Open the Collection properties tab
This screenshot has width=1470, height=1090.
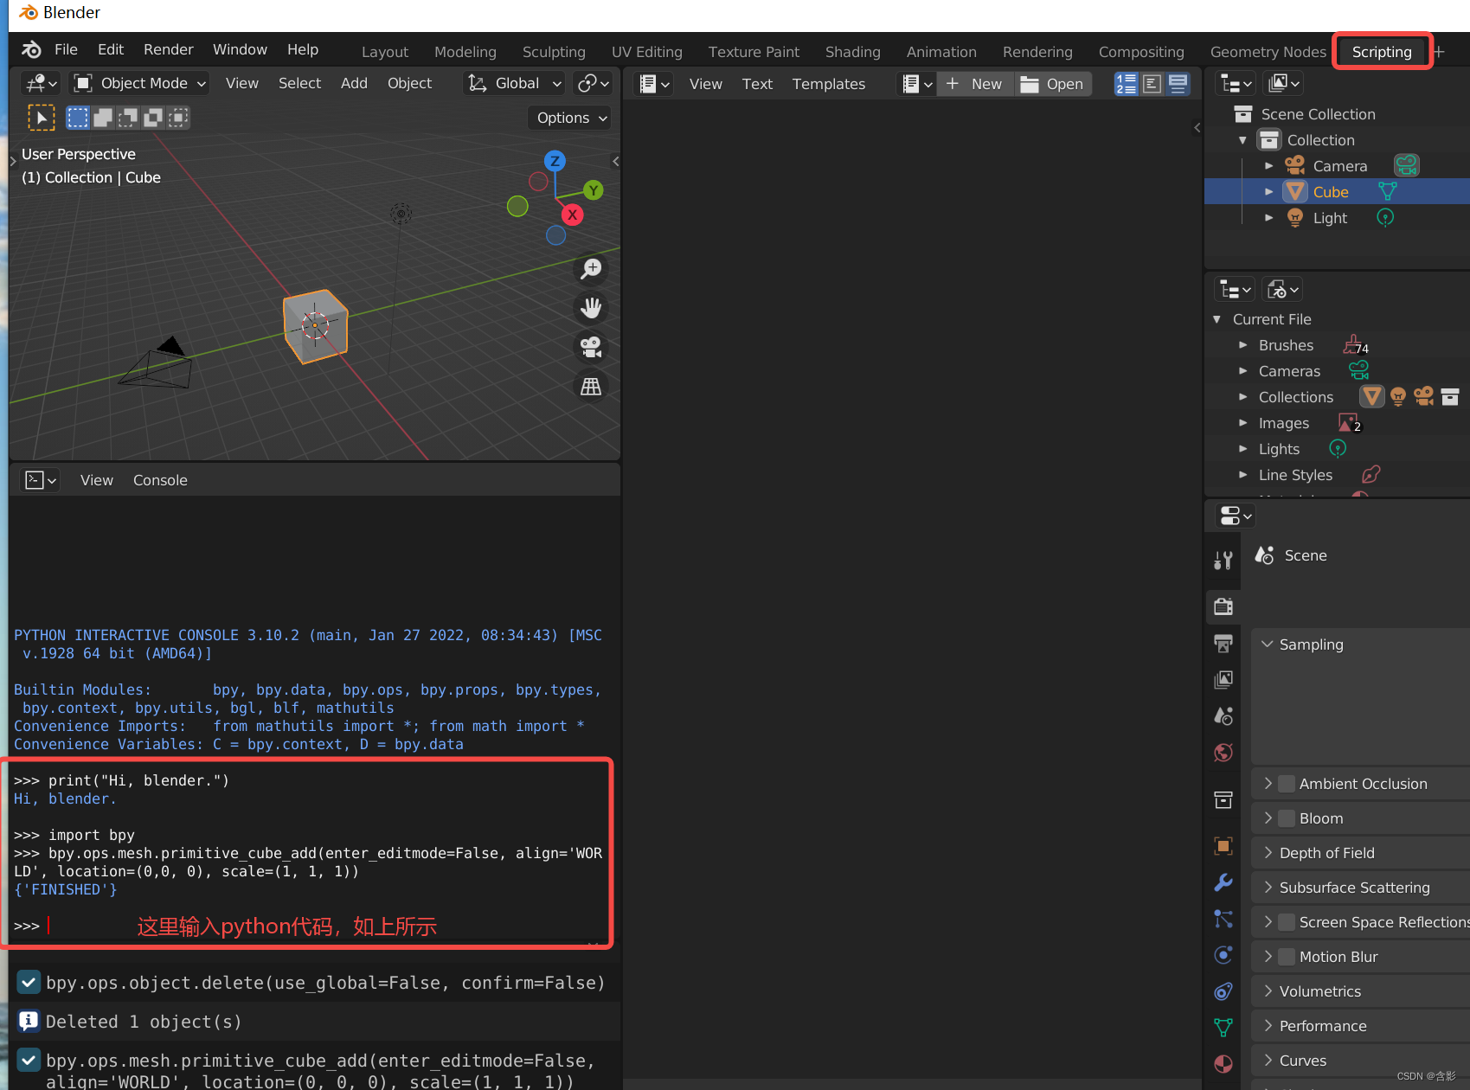click(x=1223, y=800)
